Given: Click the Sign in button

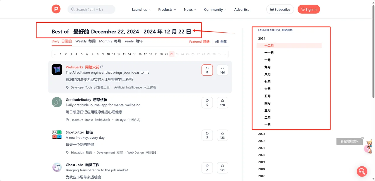Looking at the screenshot, I should [x=309, y=9].
